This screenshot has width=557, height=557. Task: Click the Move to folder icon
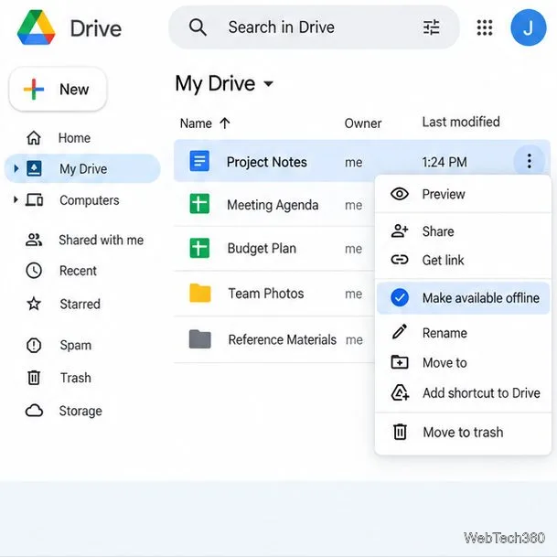pyautogui.click(x=400, y=362)
